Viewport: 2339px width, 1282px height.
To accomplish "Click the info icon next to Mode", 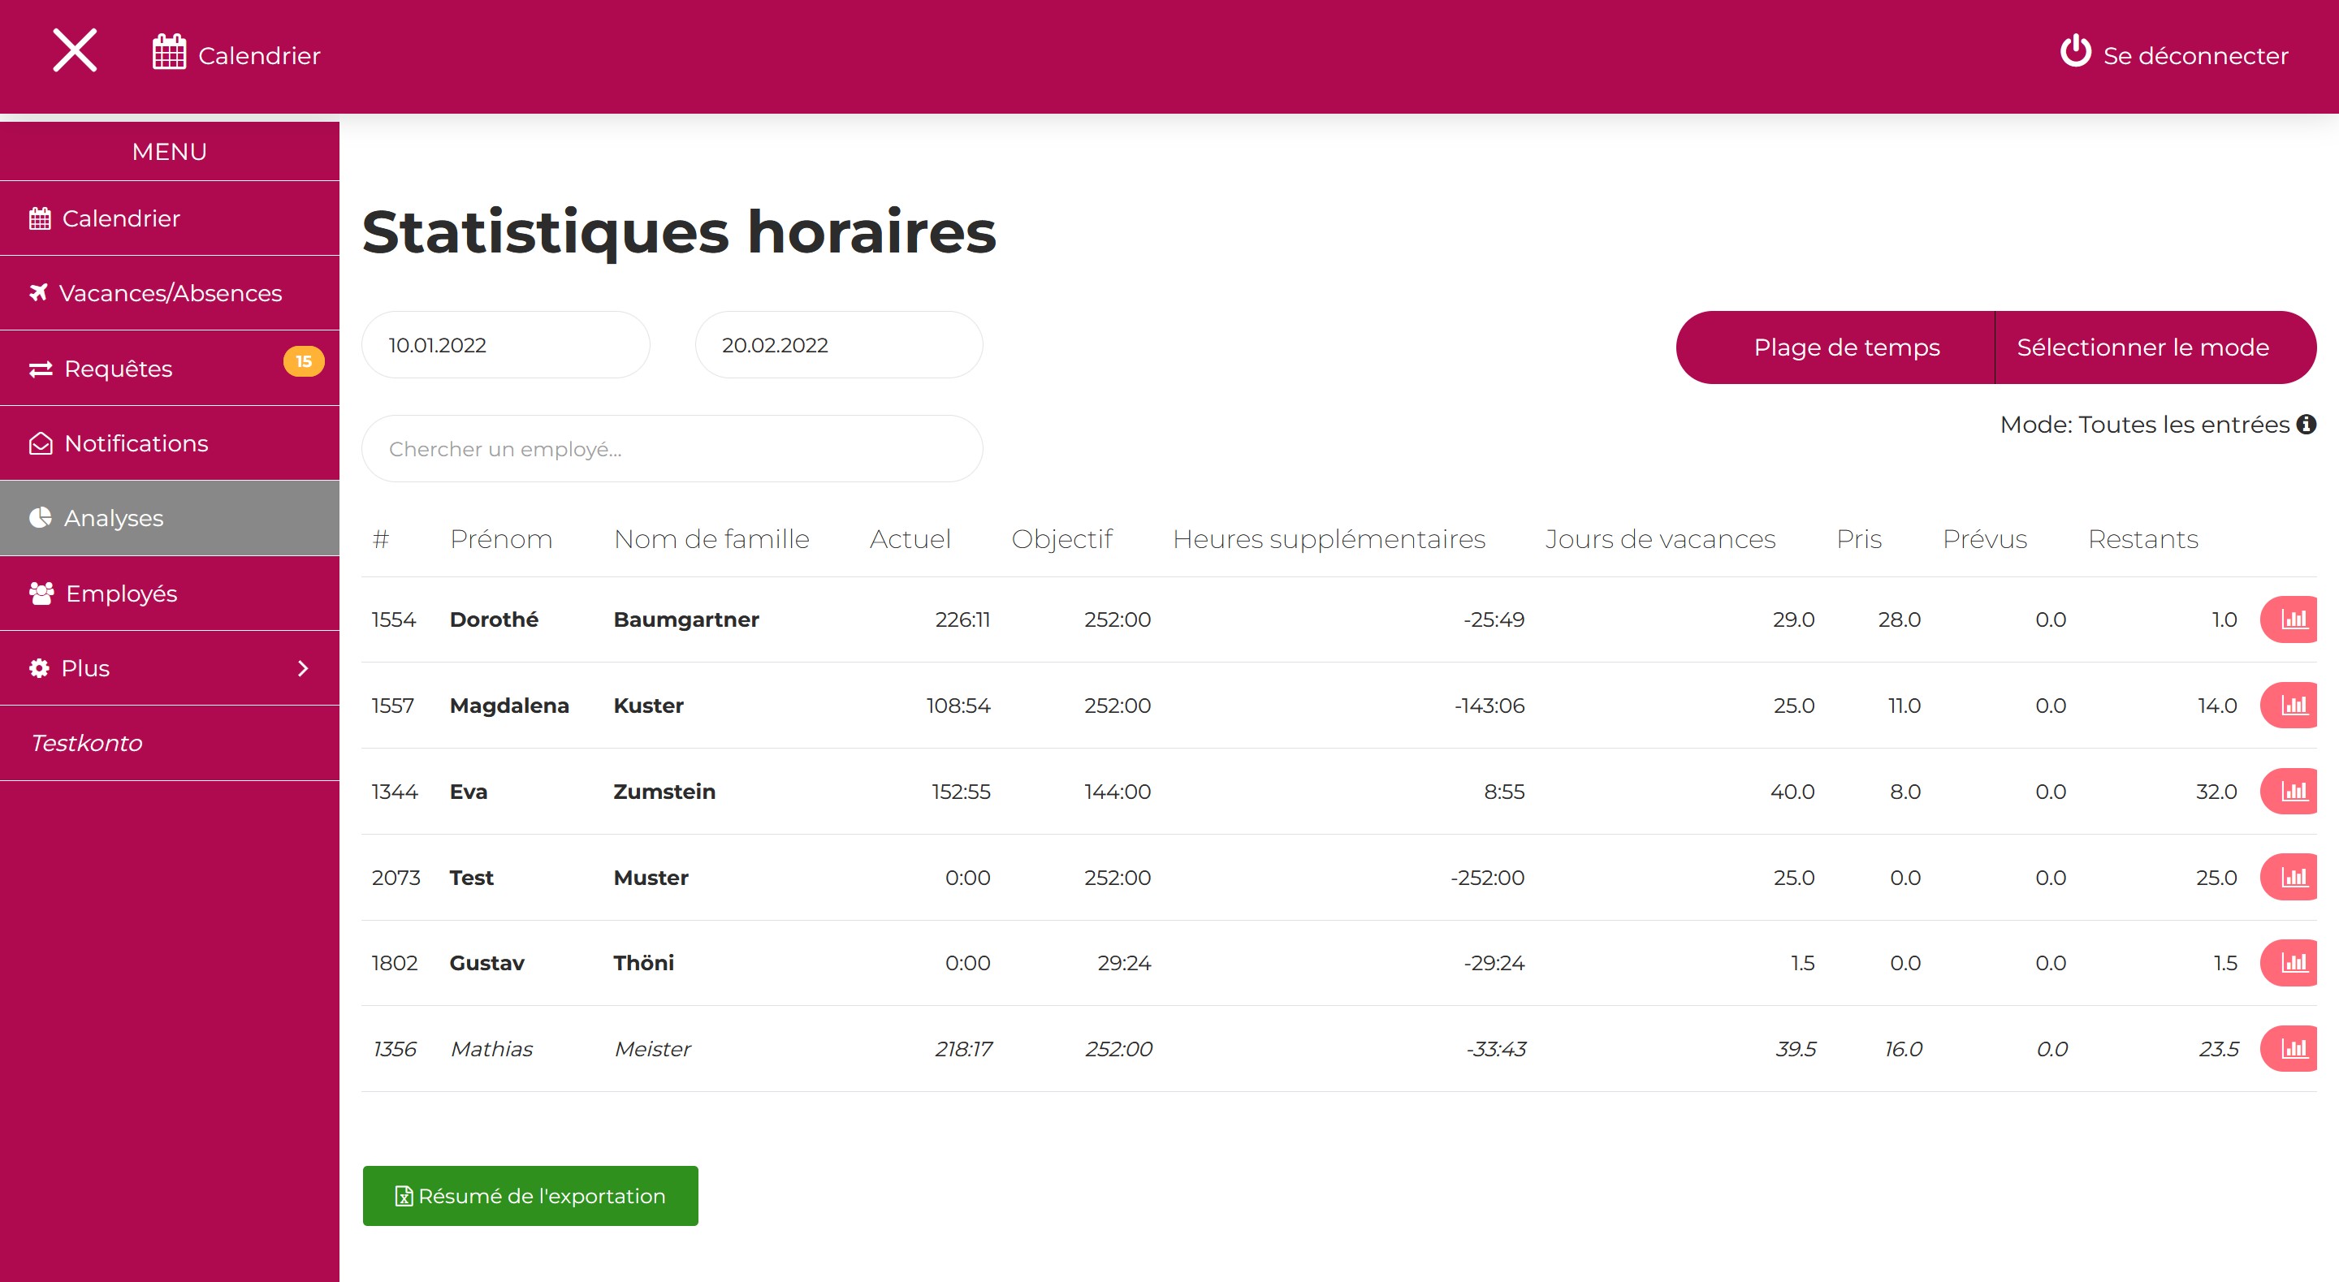I will (x=2307, y=425).
